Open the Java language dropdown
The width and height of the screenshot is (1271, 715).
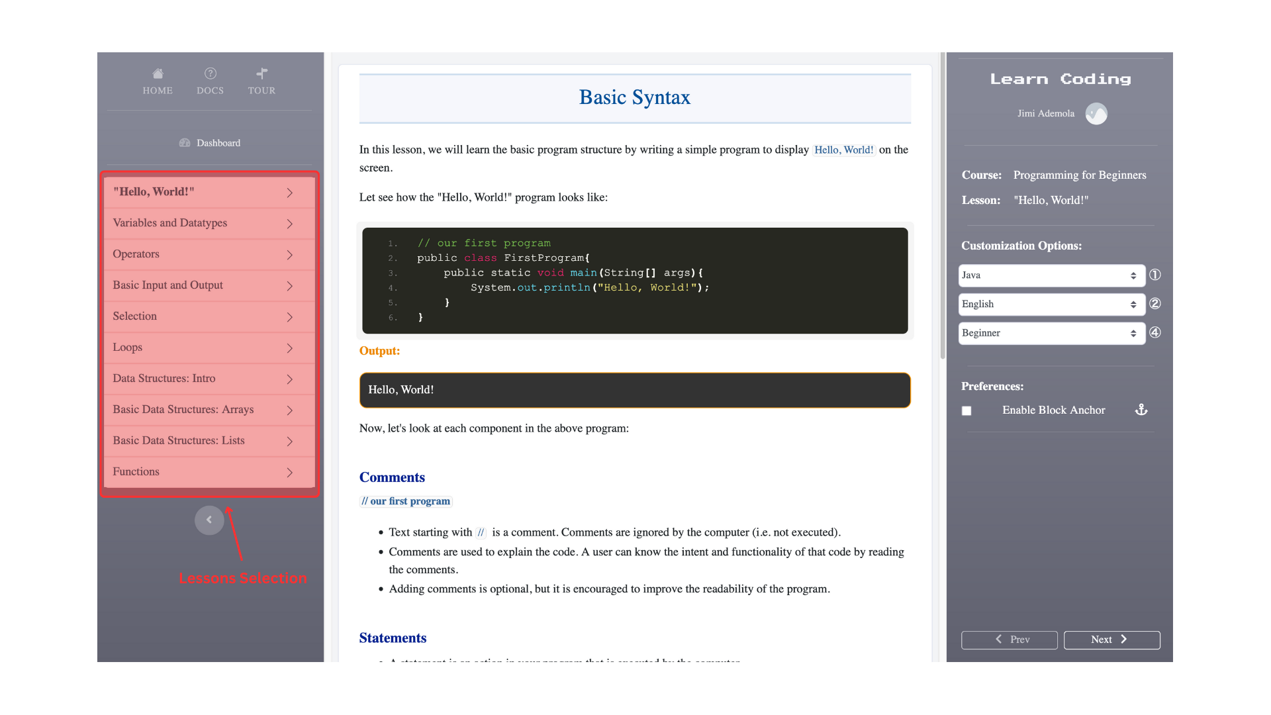1051,275
